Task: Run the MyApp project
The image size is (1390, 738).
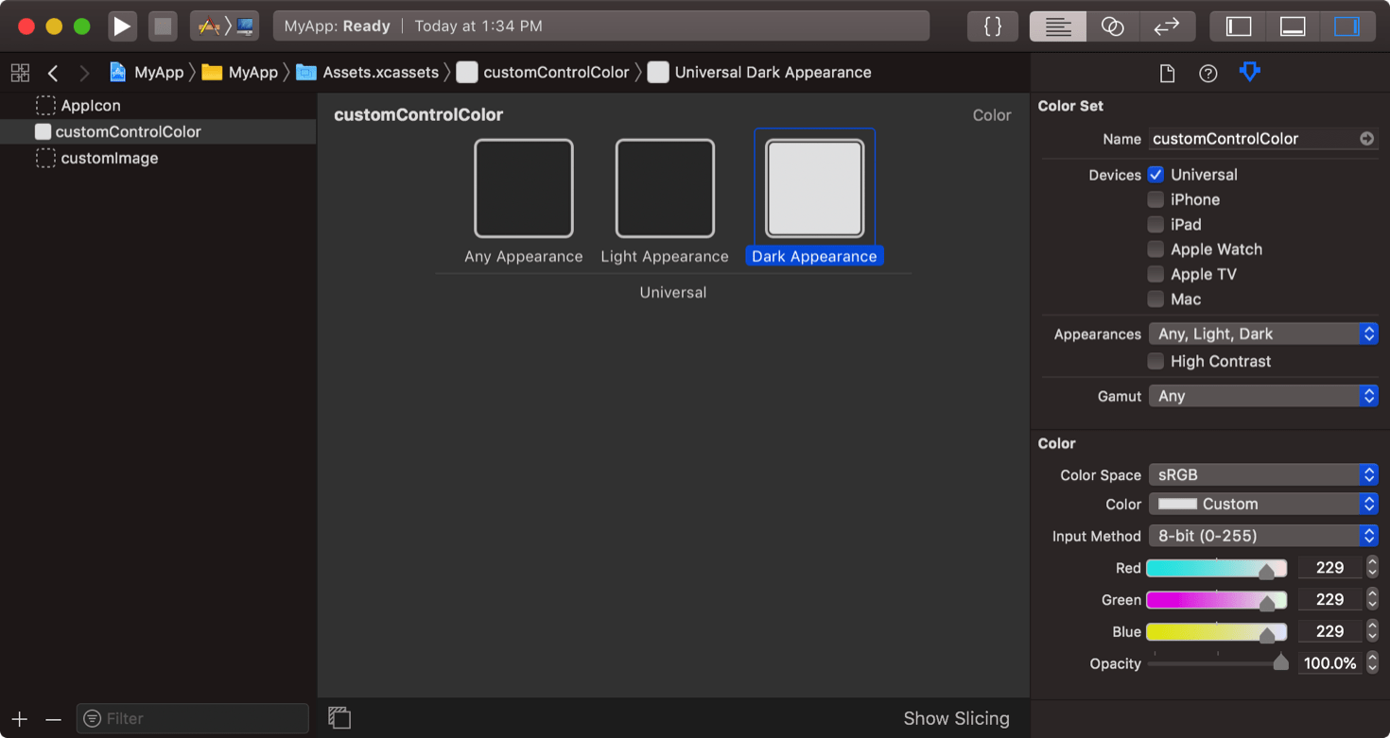Action: point(122,26)
